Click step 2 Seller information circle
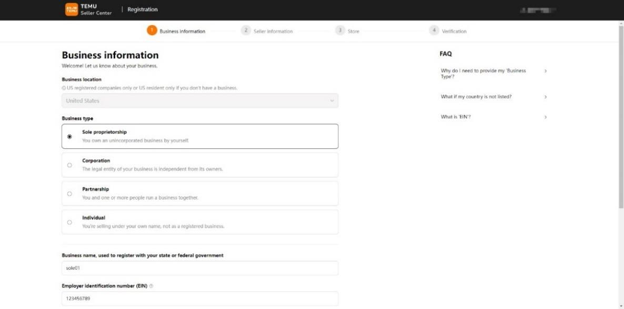Screen dimensions: 624x309 [x=246, y=30]
